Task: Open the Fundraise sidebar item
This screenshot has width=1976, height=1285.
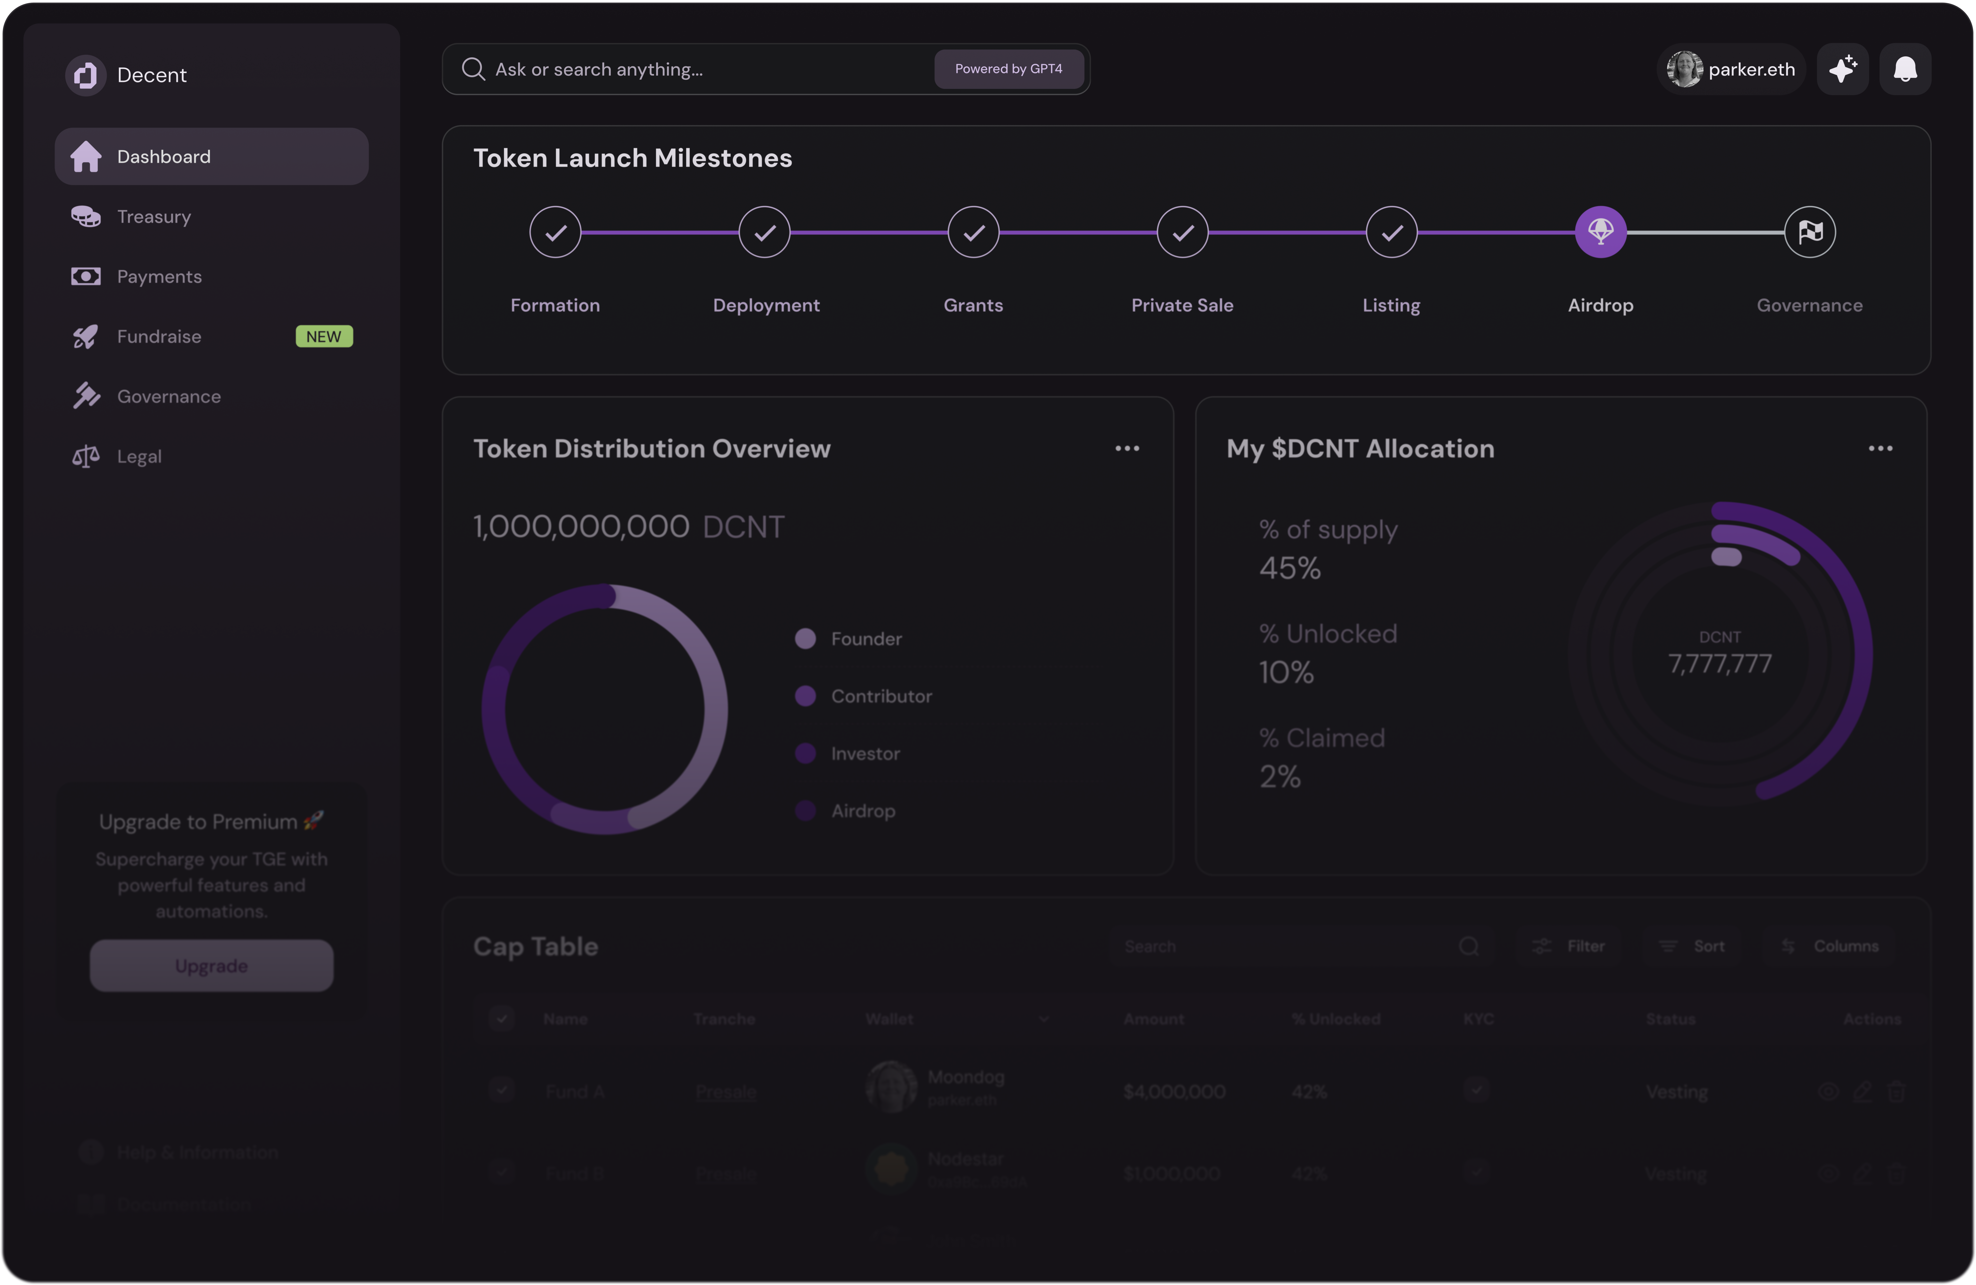Action: coord(159,336)
